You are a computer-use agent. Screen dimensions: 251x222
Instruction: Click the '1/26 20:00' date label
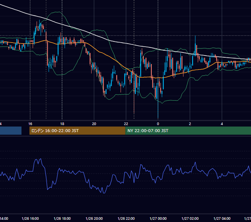[x=94, y=219]
